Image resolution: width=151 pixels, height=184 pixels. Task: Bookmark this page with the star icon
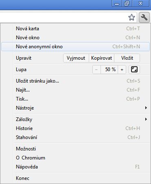(x=131, y=18)
